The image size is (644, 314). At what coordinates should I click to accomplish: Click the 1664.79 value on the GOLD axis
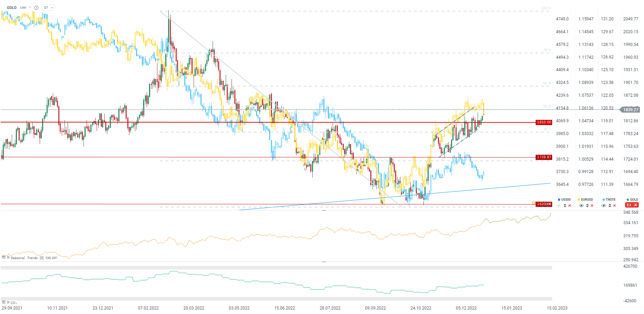[631, 184]
